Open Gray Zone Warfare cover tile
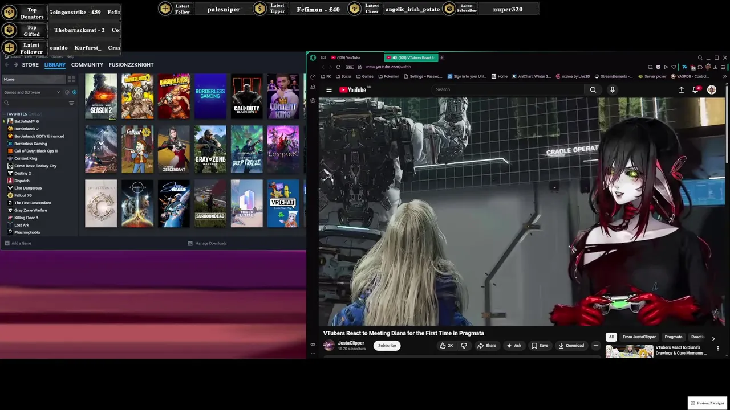This screenshot has height=410, width=730. (x=210, y=149)
